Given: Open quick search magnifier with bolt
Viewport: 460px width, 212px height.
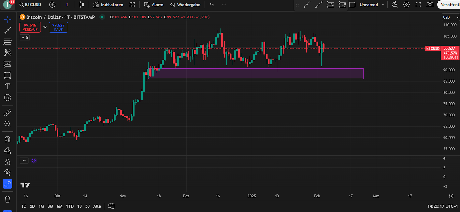Looking at the screenshot, I should (x=395, y=5).
